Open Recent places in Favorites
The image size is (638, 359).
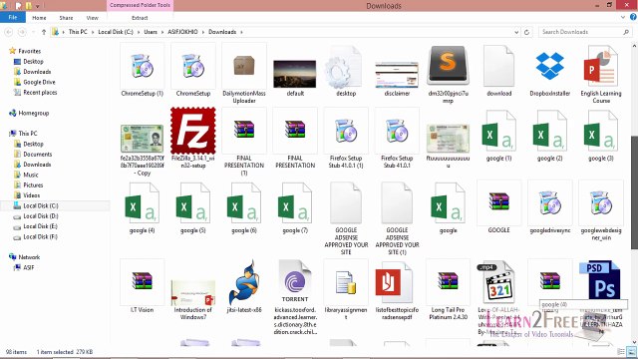coord(40,93)
